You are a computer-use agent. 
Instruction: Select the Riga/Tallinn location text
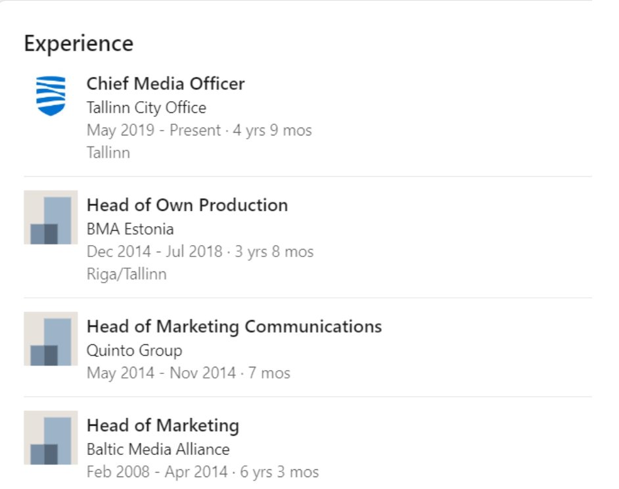(126, 274)
